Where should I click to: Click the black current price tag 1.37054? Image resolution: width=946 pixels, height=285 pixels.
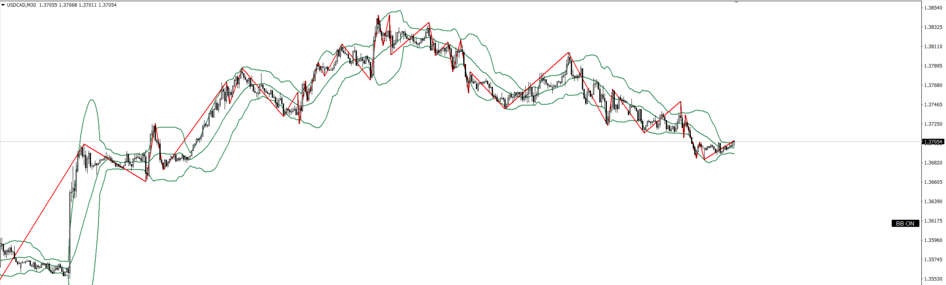pyautogui.click(x=933, y=142)
